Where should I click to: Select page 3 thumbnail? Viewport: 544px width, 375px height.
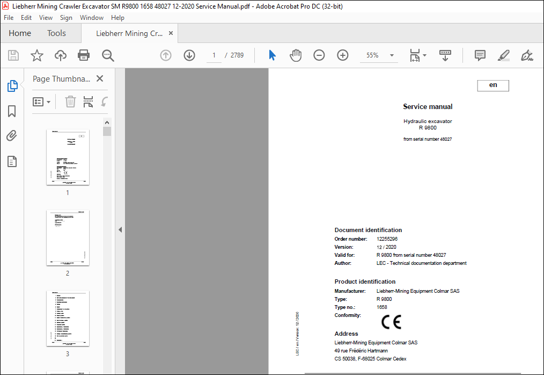pyautogui.click(x=68, y=319)
